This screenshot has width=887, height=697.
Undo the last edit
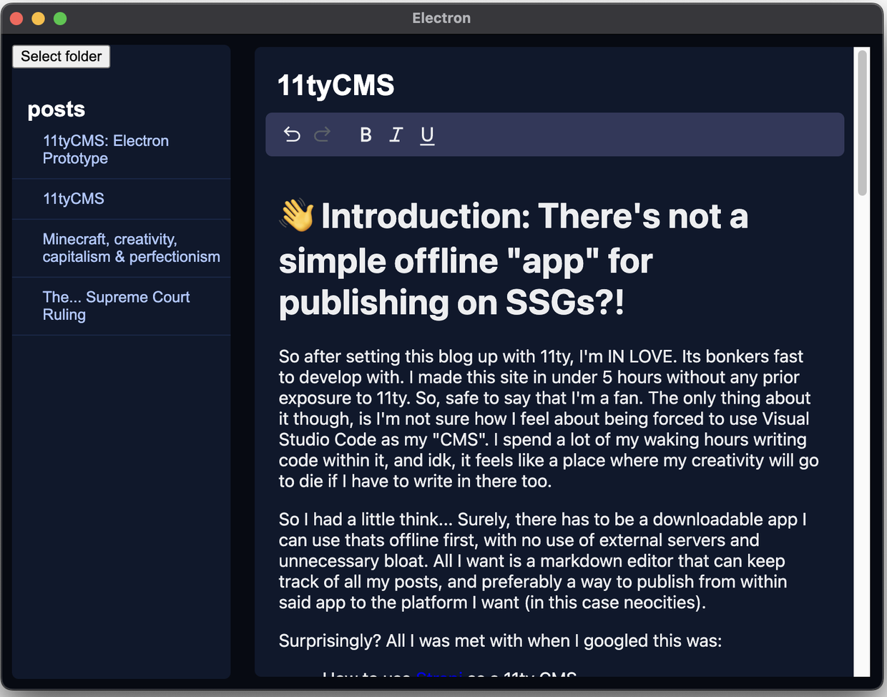(x=292, y=135)
